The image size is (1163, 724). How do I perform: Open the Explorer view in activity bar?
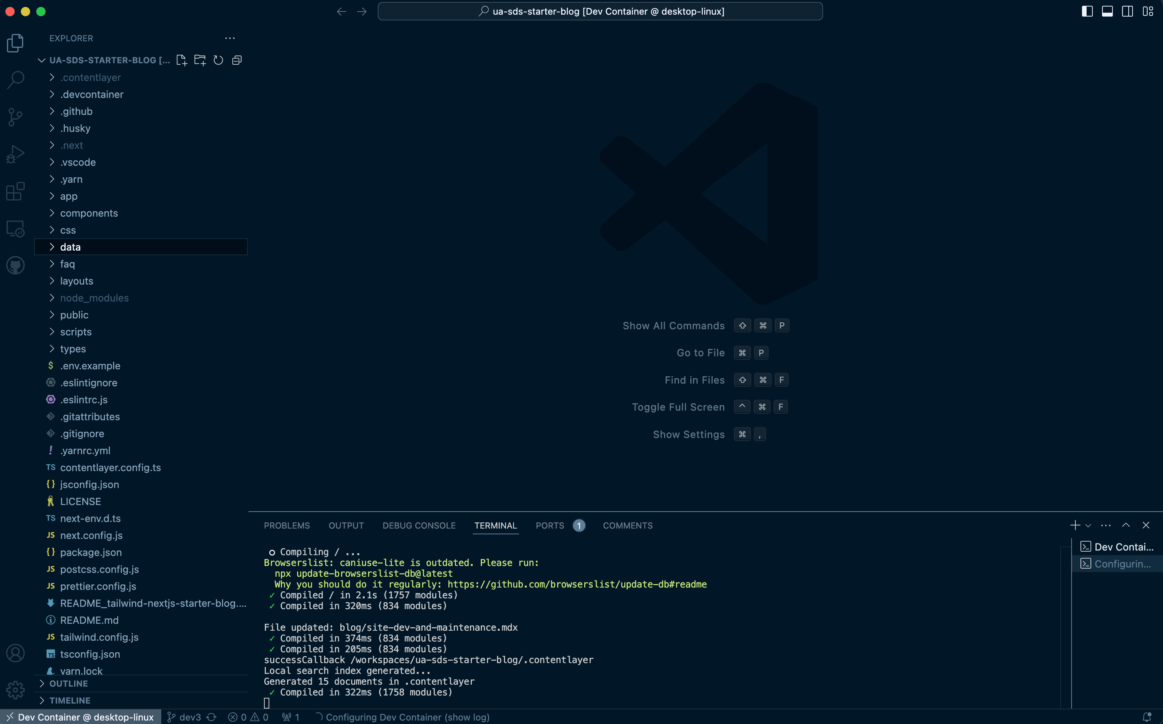(15, 43)
